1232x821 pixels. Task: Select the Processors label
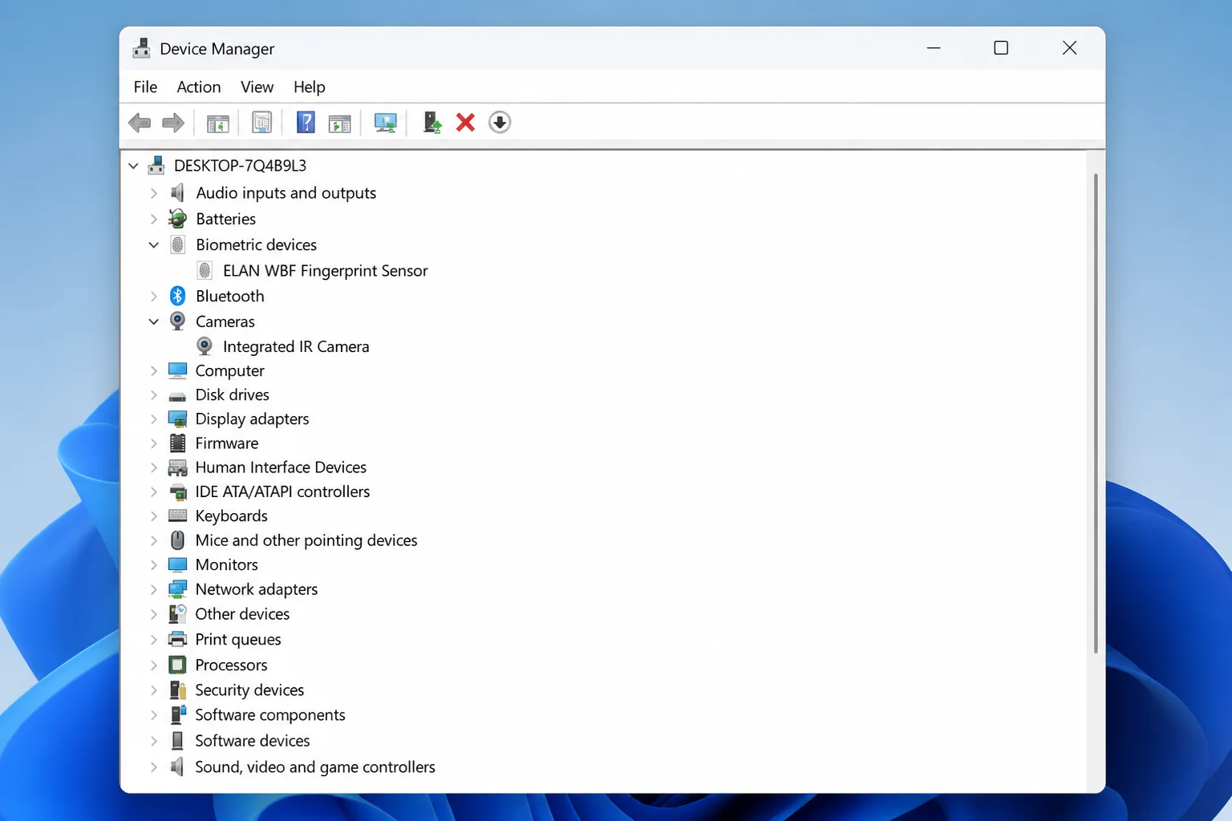tap(231, 665)
